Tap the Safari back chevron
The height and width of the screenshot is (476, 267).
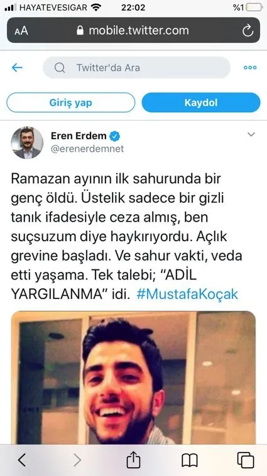[x=21, y=460]
